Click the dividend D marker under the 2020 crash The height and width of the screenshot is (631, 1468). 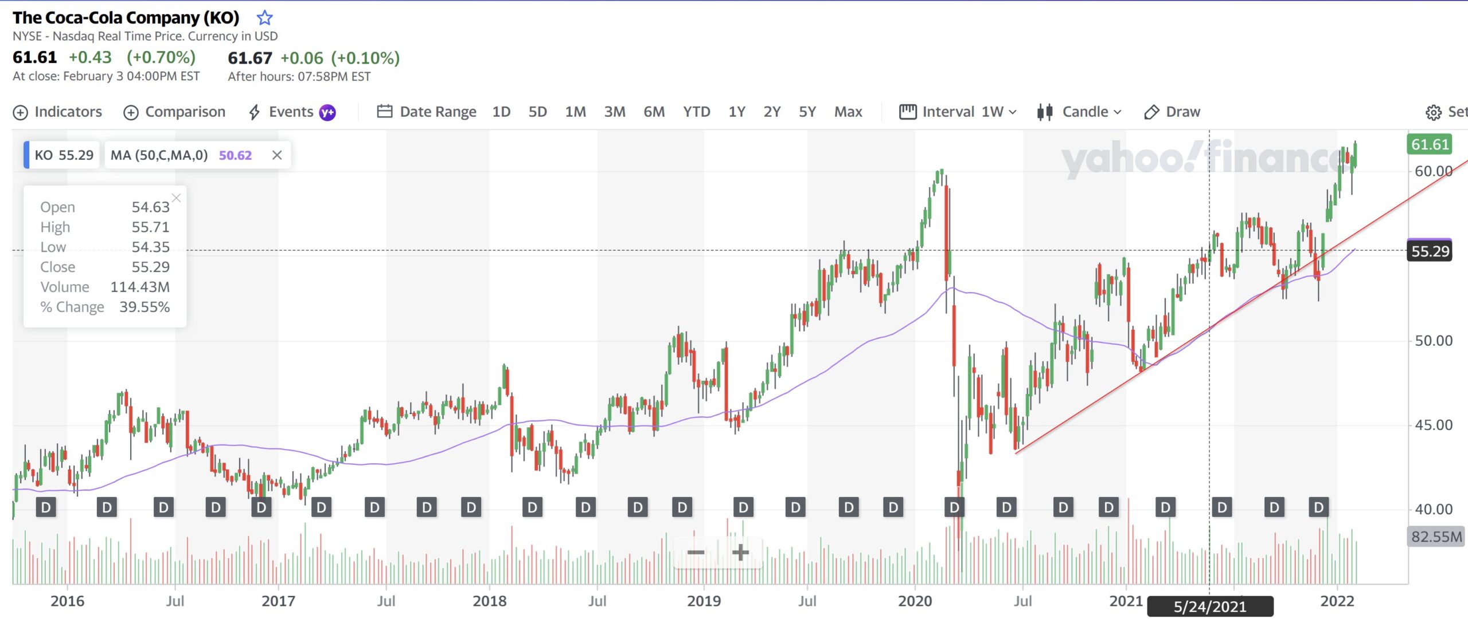(x=954, y=507)
